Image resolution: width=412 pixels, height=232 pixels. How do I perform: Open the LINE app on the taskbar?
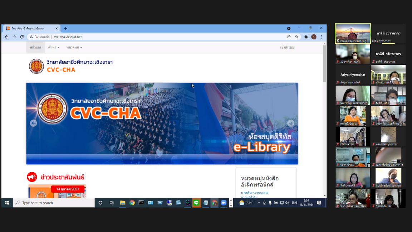[196, 203]
